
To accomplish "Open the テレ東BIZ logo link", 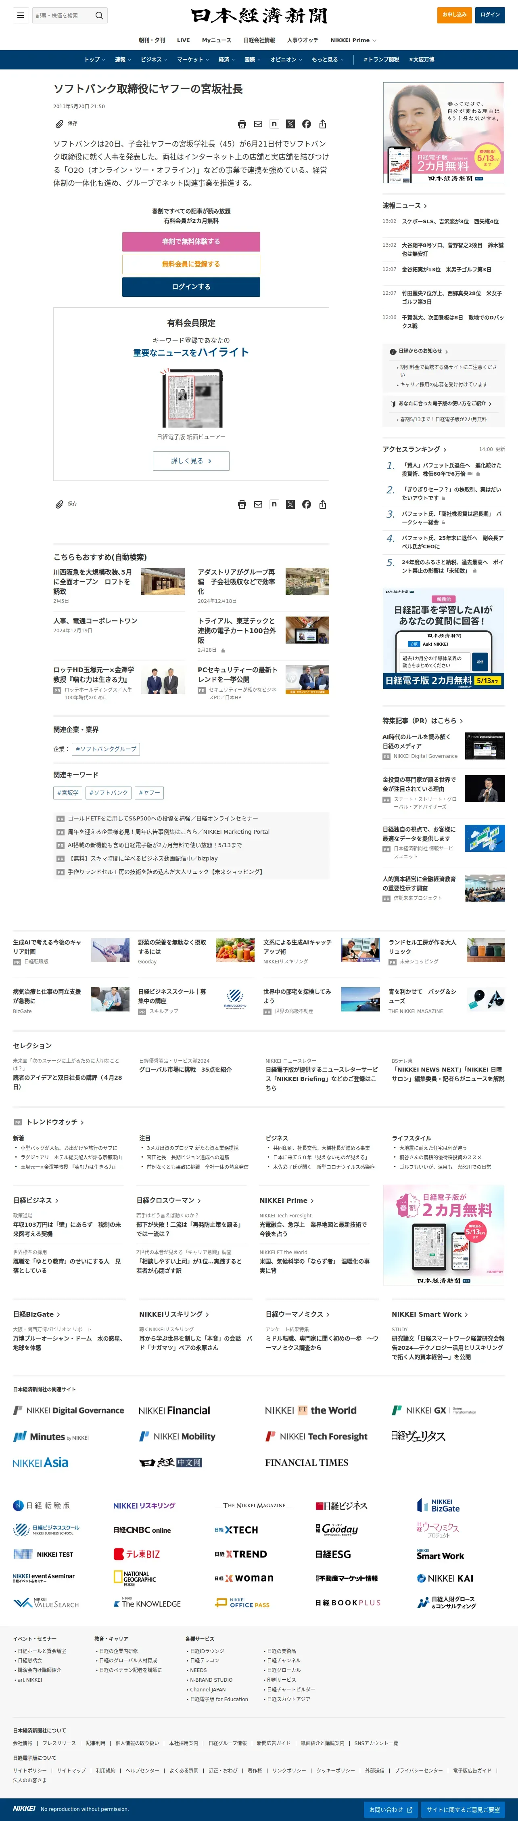I will click(x=137, y=1554).
